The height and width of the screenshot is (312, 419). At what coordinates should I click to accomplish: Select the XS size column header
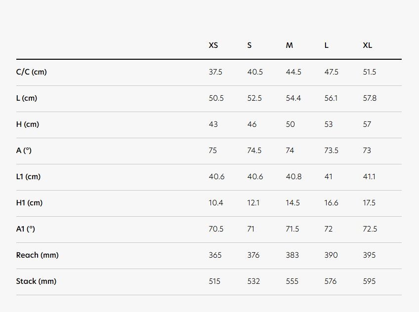click(x=213, y=45)
